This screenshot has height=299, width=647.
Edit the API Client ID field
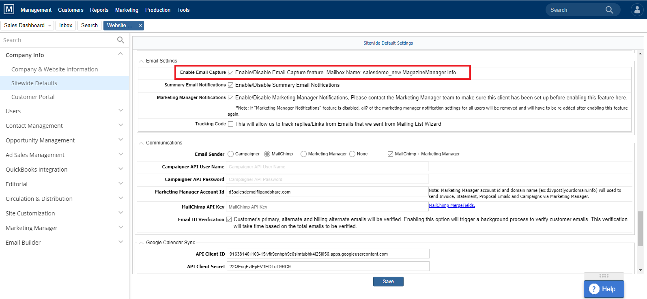tap(328, 254)
